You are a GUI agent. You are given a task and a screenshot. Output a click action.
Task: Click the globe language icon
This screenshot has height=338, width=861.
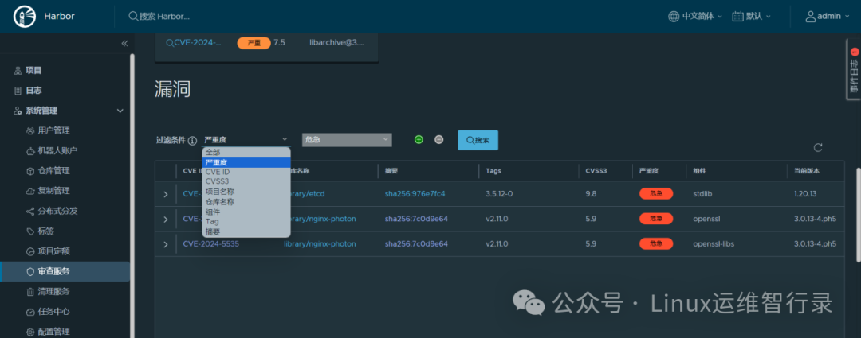coord(673,17)
